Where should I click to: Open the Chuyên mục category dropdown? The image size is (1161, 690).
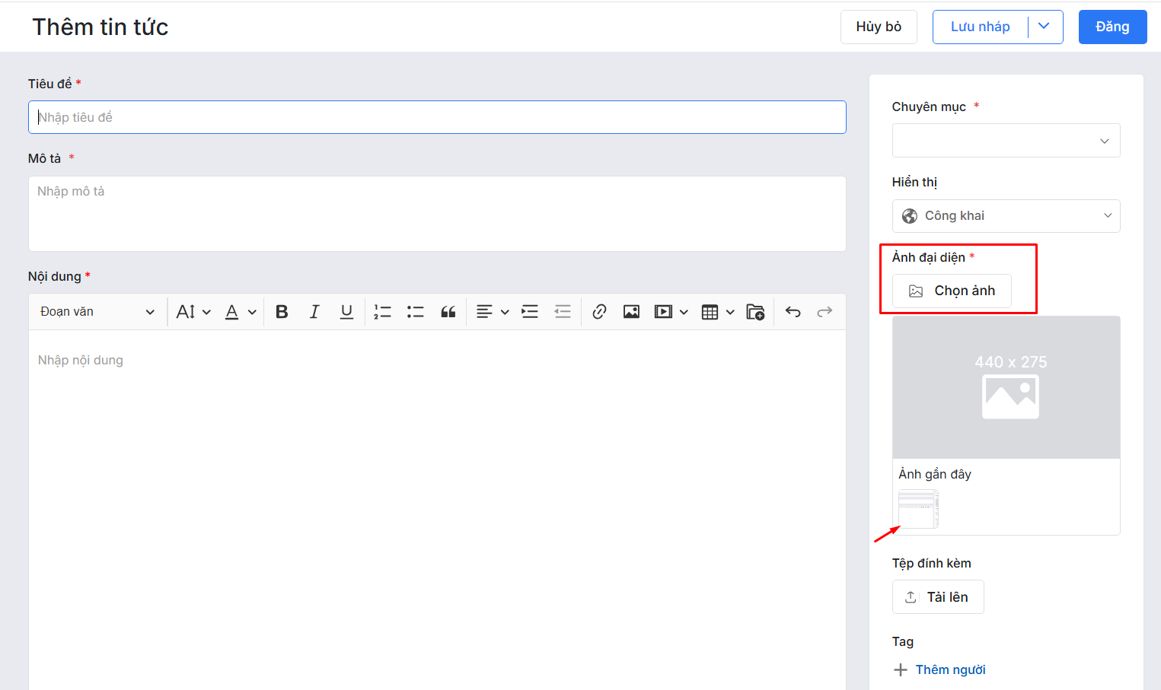(x=1006, y=141)
